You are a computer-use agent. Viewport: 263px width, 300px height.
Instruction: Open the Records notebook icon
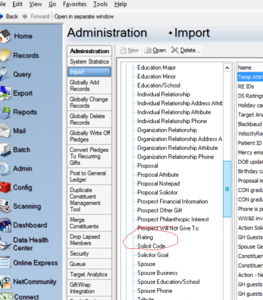pyautogui.click(x=5, y=55)
